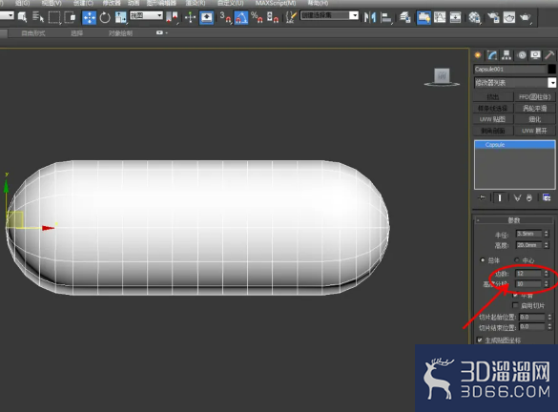Click the 高度分段 spinner arrows
The width and height of the screenshot is (558, 412).
coord(547,284)
